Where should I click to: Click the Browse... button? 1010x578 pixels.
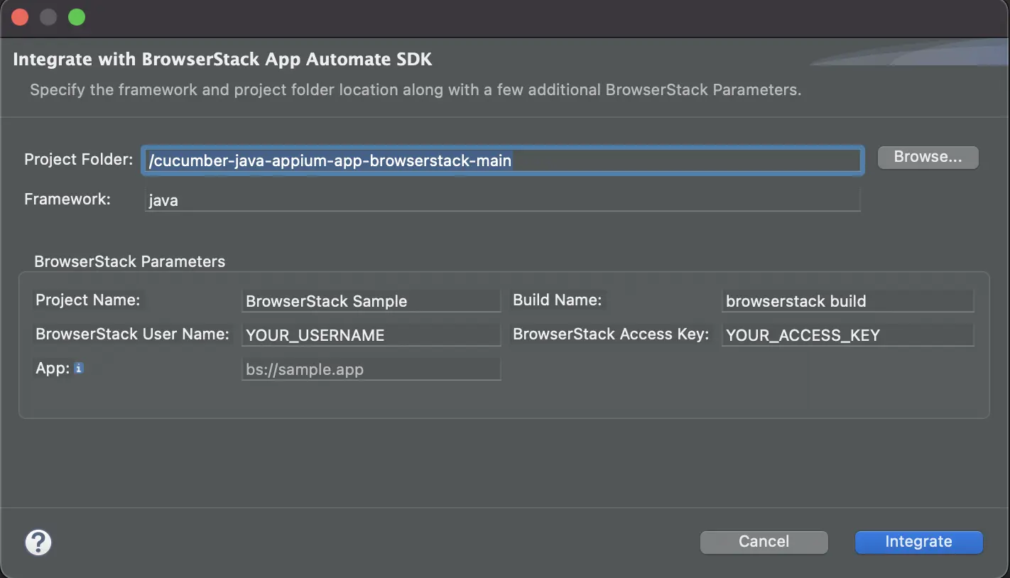928,158
